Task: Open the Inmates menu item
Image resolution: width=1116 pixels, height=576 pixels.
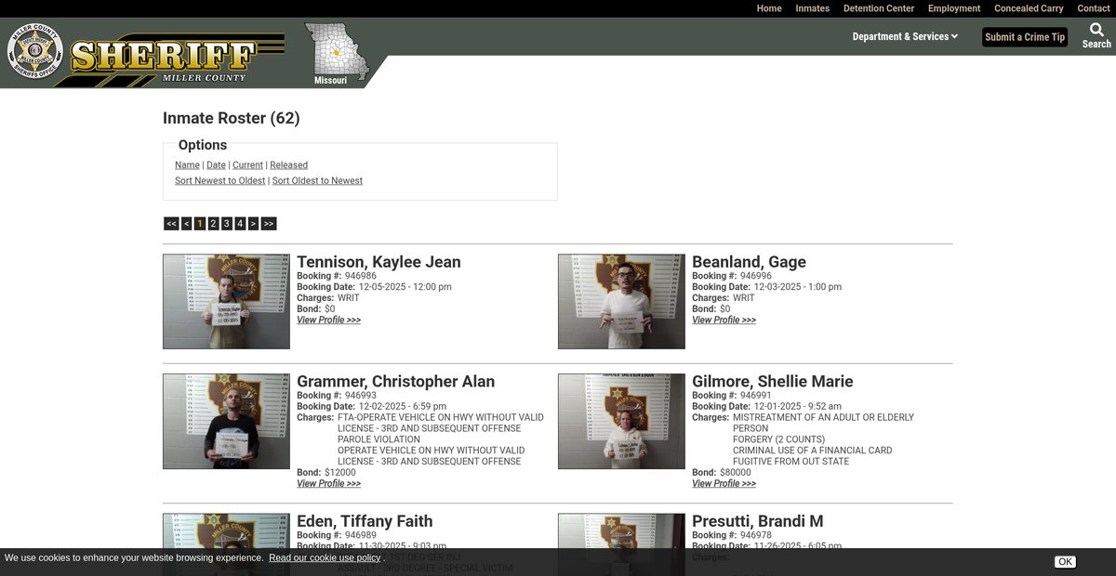Action: (x=812, y=8)
